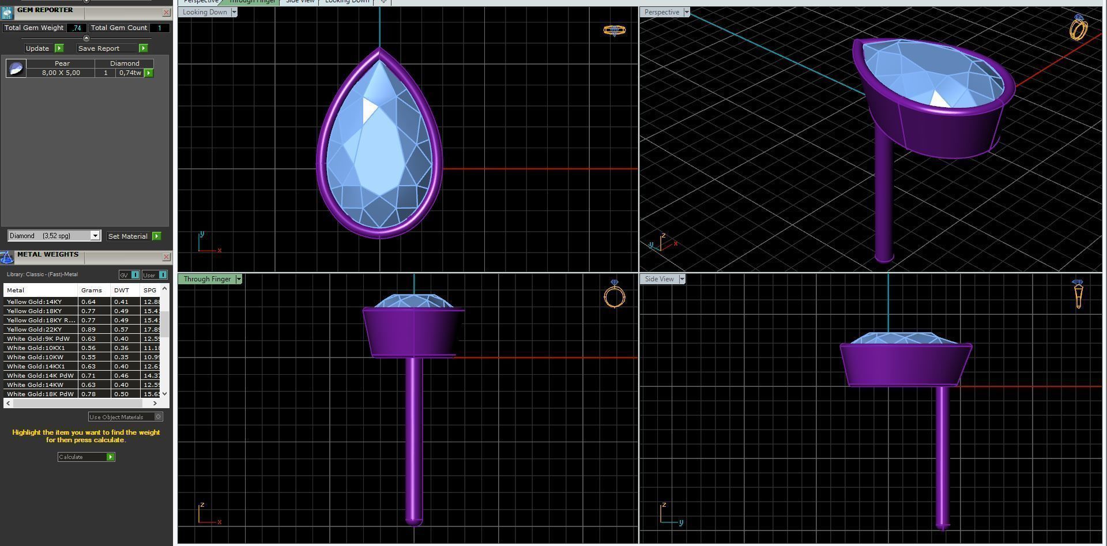
Task: Select the Yellow Gold:18KY row
Action: click(x=82, y=311)
